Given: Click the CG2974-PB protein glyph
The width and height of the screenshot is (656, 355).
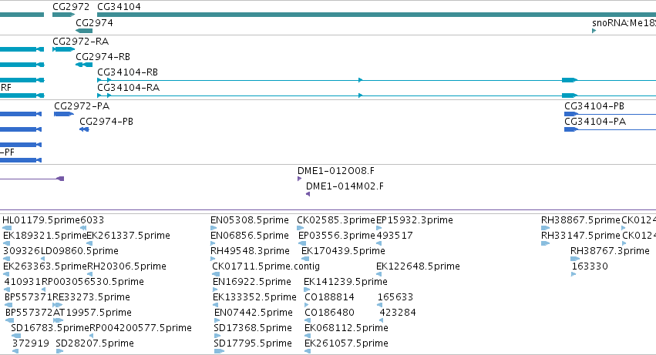Looking at the screenshot, I should (84, 129).
